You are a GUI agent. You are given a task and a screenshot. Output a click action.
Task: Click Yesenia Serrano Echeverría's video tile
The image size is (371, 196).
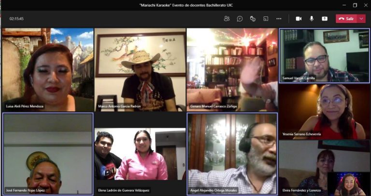coord(324,111)
